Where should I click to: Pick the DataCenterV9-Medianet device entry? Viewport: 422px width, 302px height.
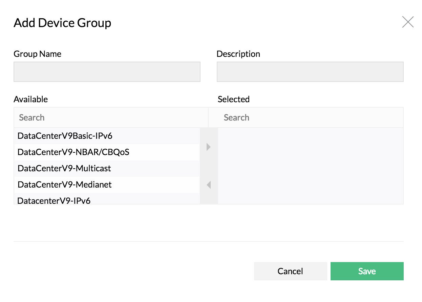65,185
